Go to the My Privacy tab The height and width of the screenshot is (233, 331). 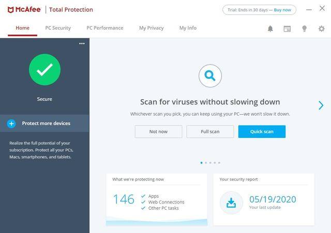click(x=152, y=28)
